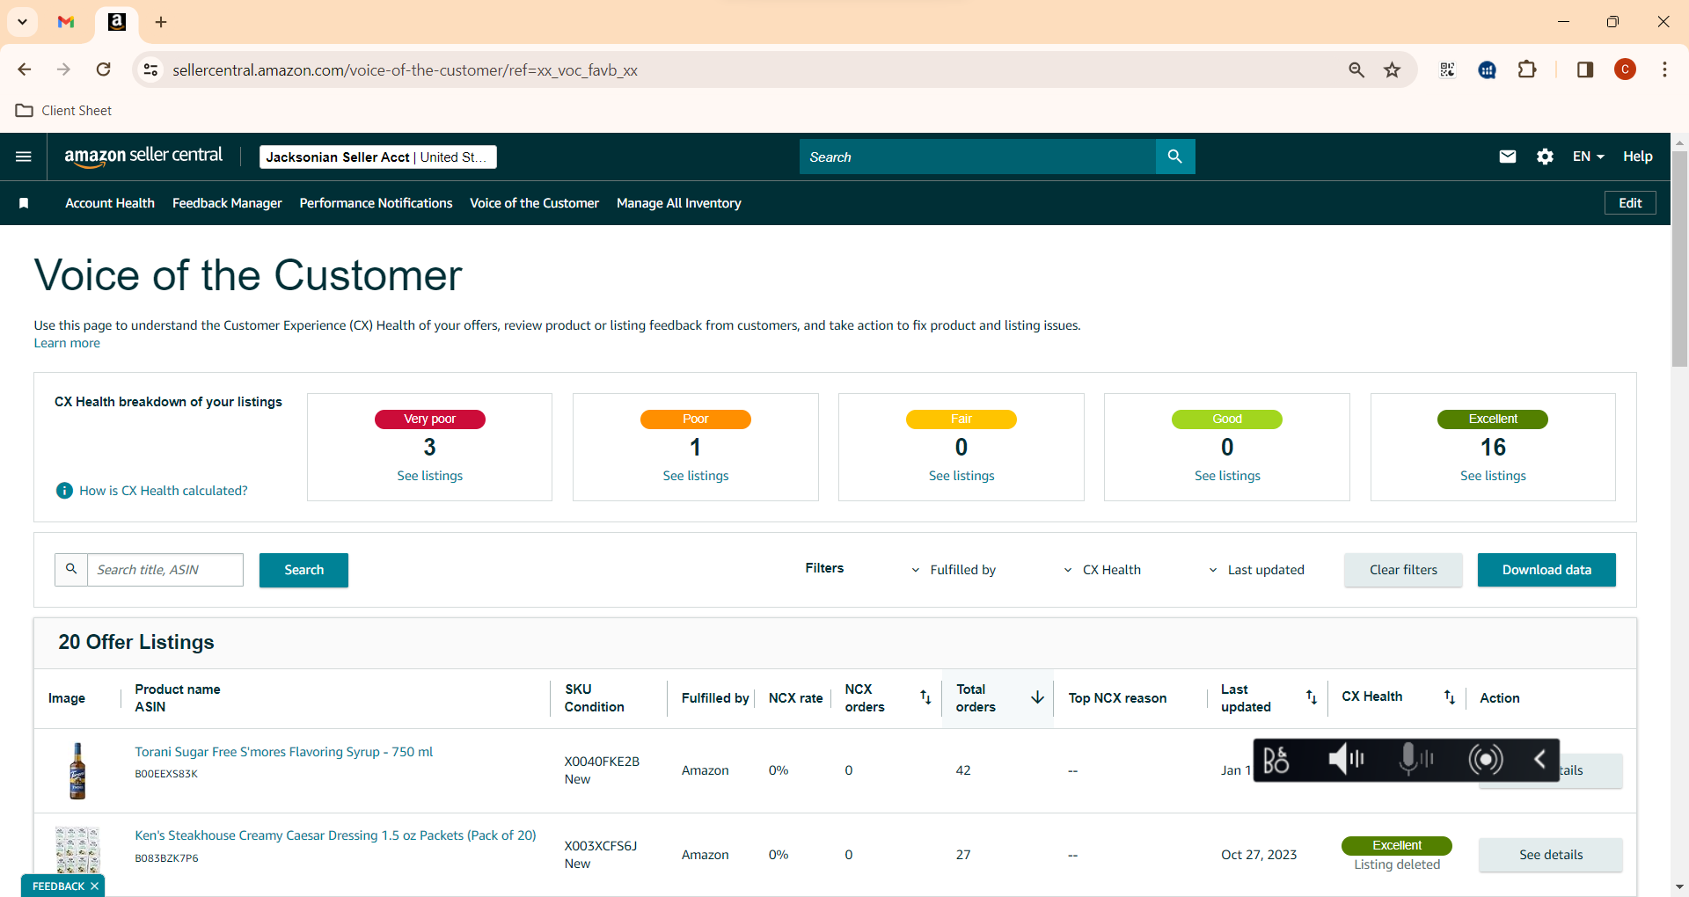See details for Ken's Steakhouse listing
Viewport: 1689px width, 897px height.
click(1550, 855)
